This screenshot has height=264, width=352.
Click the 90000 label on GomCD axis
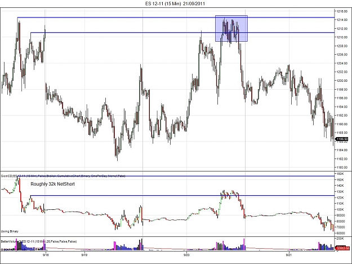pos(341,215)
